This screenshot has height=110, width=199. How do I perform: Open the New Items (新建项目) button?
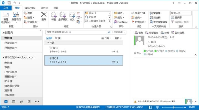coord(16,17)
